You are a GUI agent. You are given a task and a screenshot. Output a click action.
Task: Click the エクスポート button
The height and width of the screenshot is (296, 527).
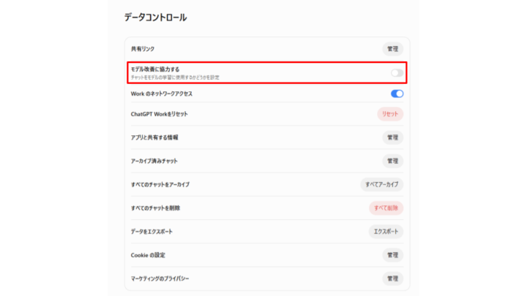click(x=386, y=232)
